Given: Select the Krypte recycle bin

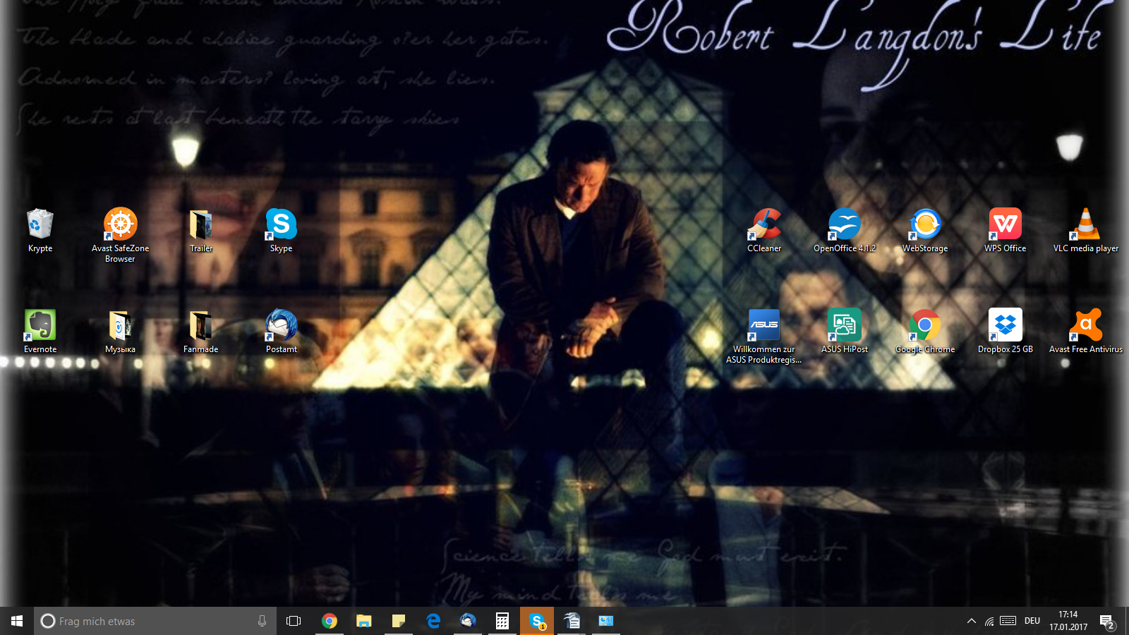Looking at the screenshot, I should click(40, 225).
